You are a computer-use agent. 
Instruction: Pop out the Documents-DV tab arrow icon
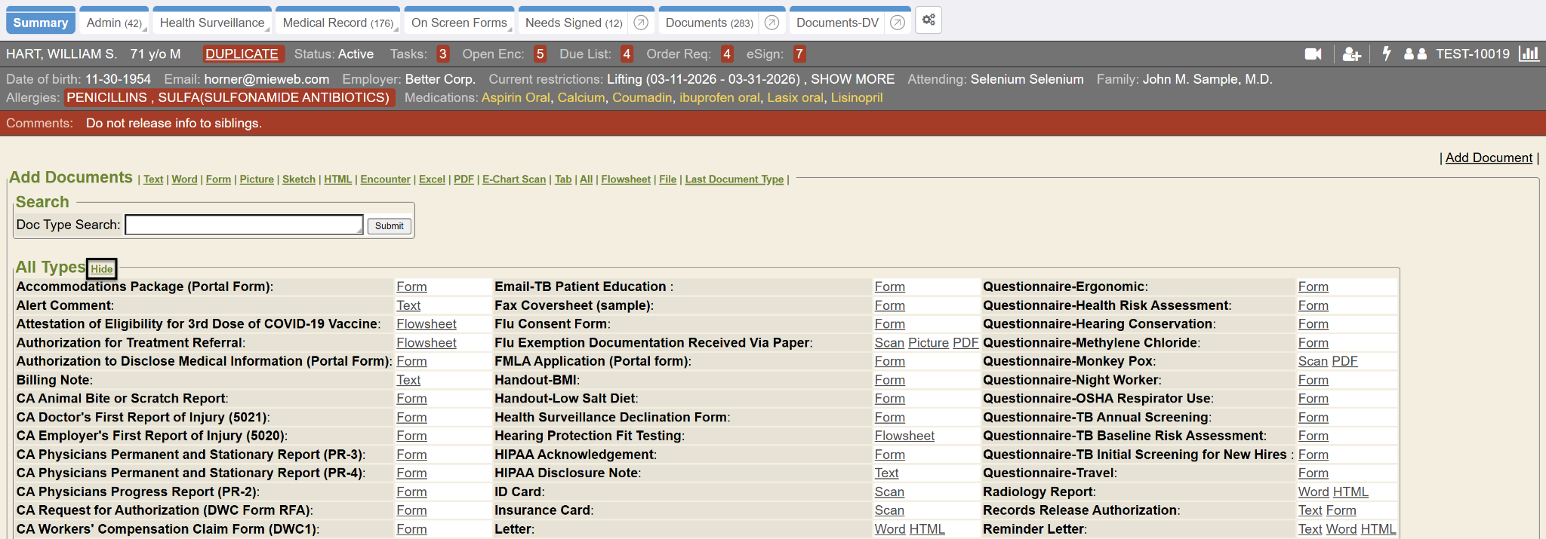897,23
